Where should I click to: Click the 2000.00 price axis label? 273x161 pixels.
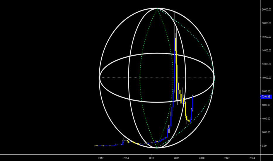pos(266,132)
